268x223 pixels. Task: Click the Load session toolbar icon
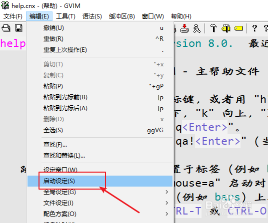[184, 28]
